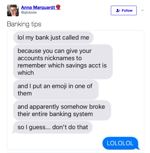Select the message about account nicknames

point(63,62)
